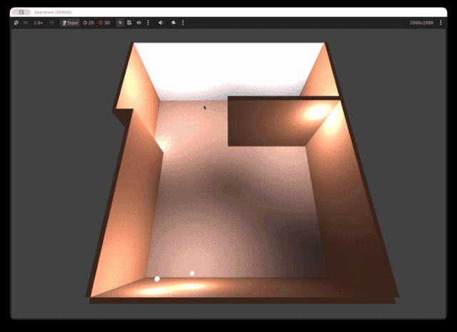Open embedding options menu at far right
457x332 pixels.
[441, 23]
